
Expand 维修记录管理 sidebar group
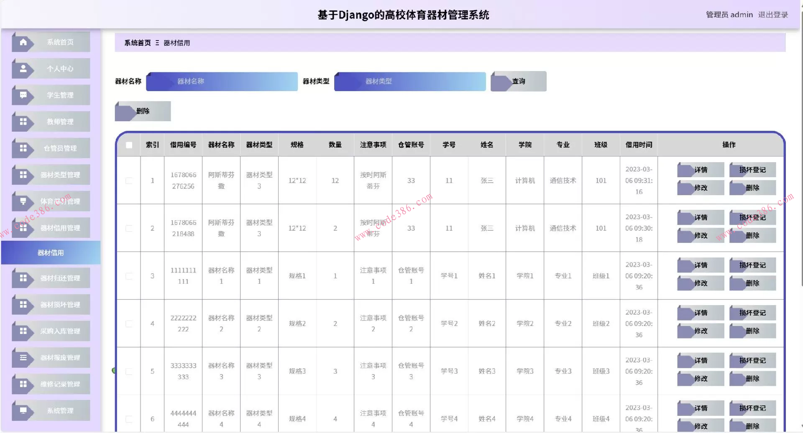click(x=51, y=384)
